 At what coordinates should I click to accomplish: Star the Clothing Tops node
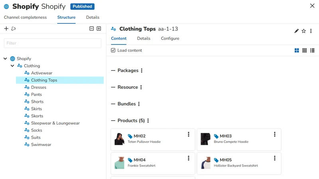[304, 31]
